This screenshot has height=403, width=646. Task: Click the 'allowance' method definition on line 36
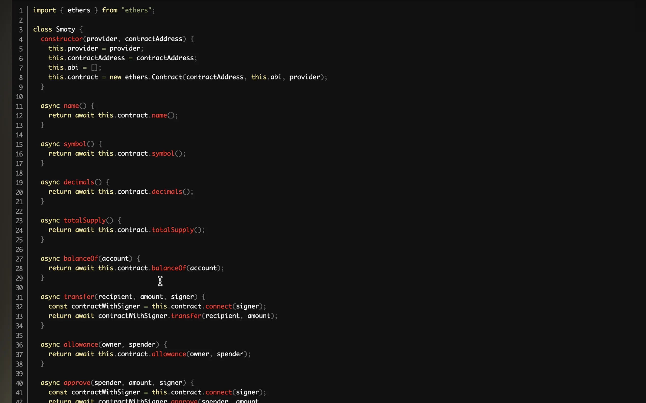81,345
